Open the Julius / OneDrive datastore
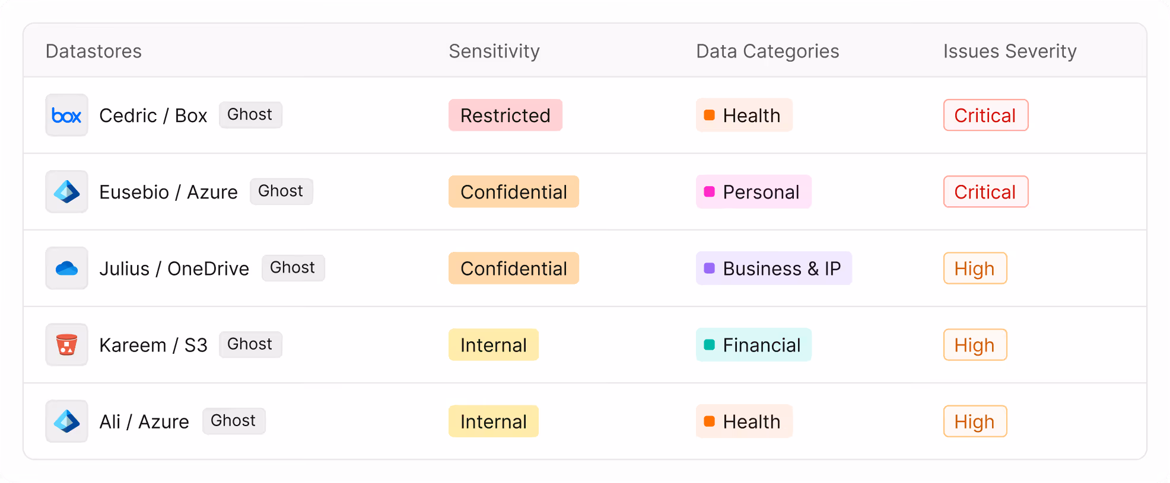Viewport: 1170px width, 483px height. coord(174,268)
